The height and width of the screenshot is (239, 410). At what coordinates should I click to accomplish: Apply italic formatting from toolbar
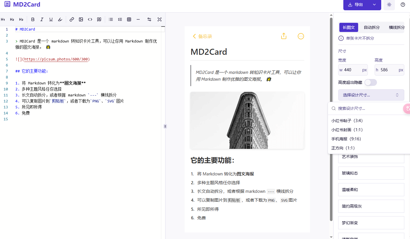click(42, 19)
